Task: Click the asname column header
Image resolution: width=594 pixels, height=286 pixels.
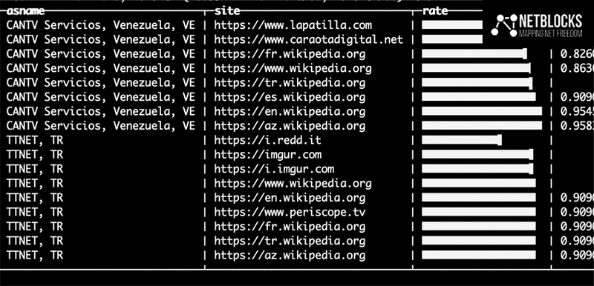Action: [x=25, y=11]
